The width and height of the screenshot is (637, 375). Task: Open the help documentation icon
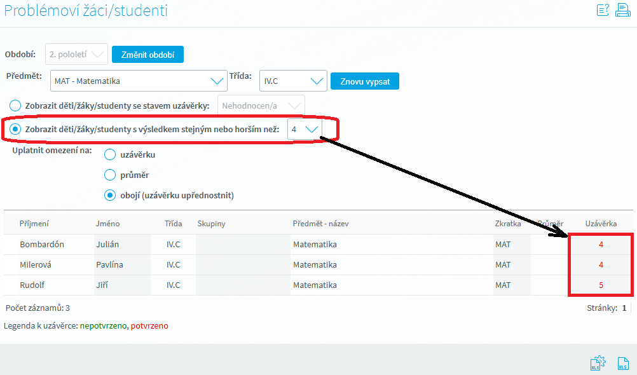pos(603,10)
